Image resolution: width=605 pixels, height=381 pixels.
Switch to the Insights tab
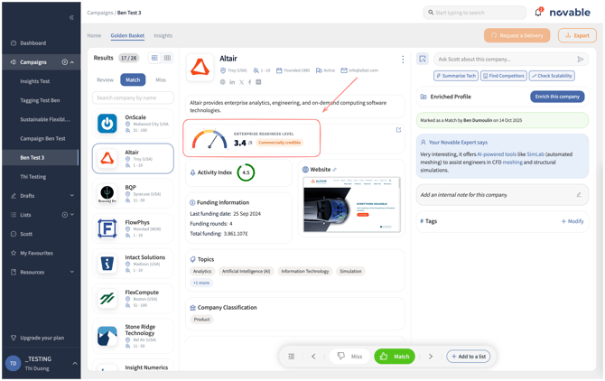(163, 35)
